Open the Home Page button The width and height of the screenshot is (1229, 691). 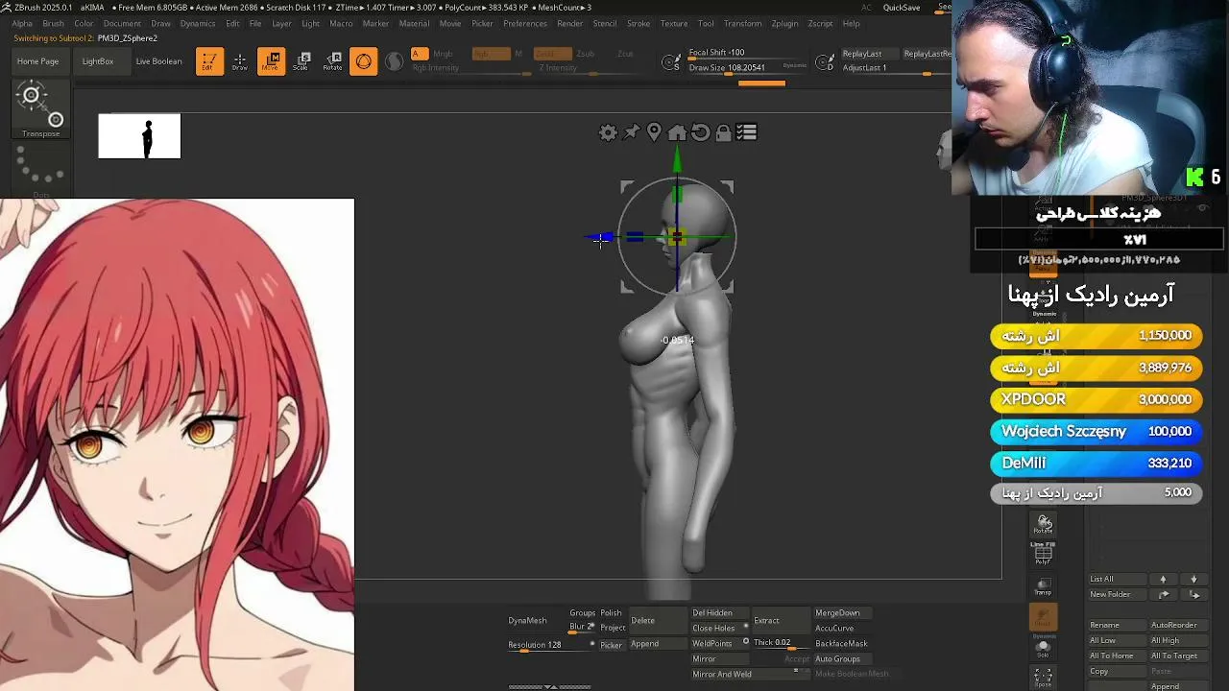pos(37,61)
